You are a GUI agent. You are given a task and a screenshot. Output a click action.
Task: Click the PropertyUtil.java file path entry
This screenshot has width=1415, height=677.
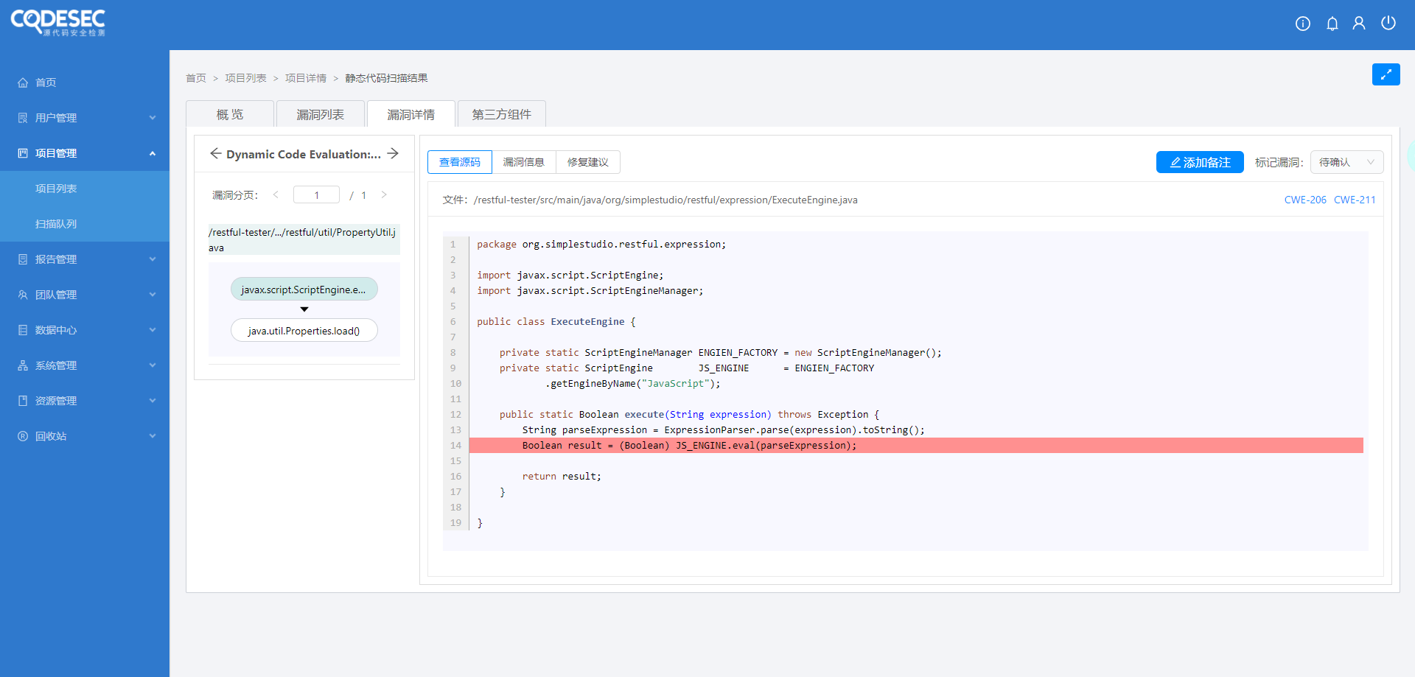304,239
